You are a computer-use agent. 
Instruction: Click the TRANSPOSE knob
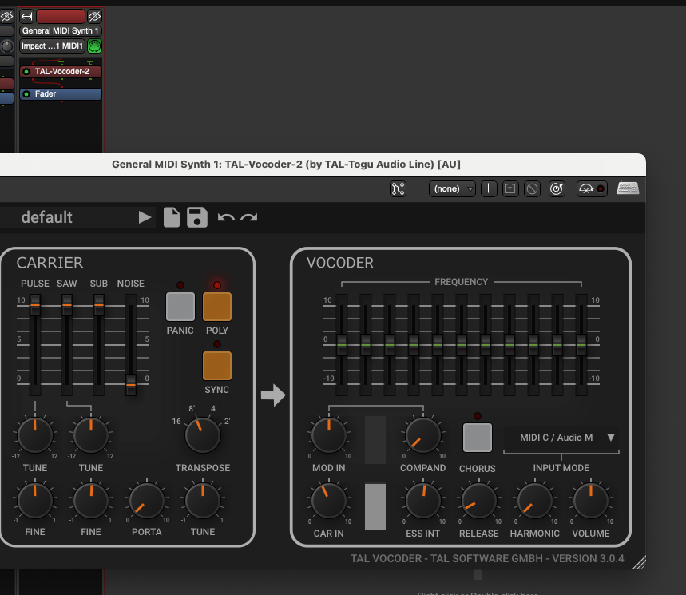pos(203,435)
